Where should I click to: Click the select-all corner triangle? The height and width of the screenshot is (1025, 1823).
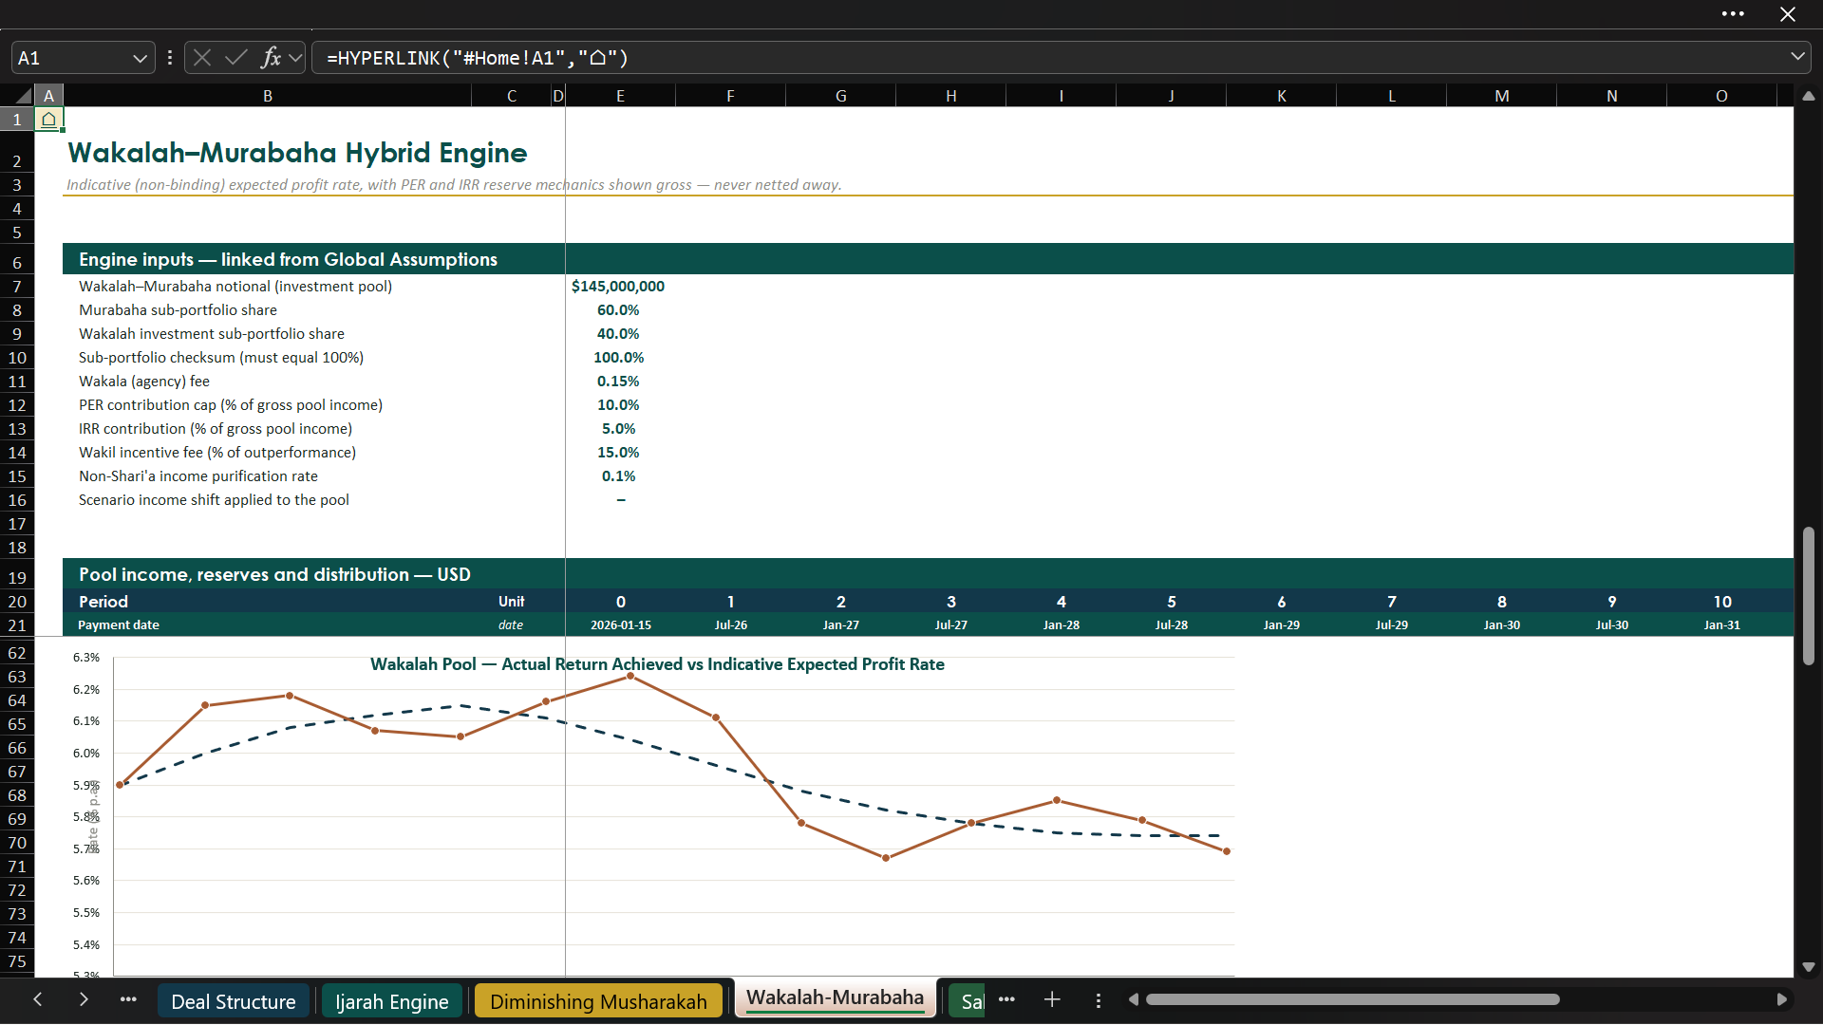tap(23, 96)
